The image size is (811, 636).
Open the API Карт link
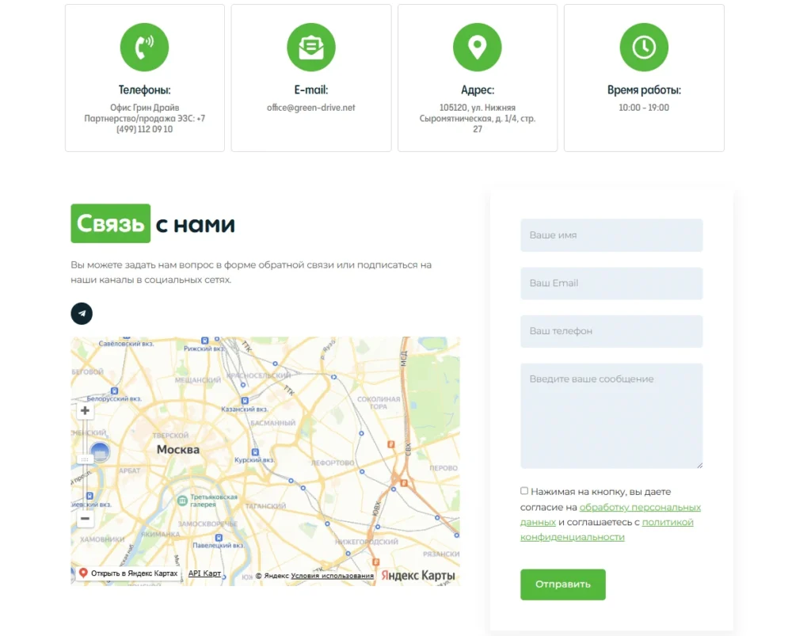point(204,573)
